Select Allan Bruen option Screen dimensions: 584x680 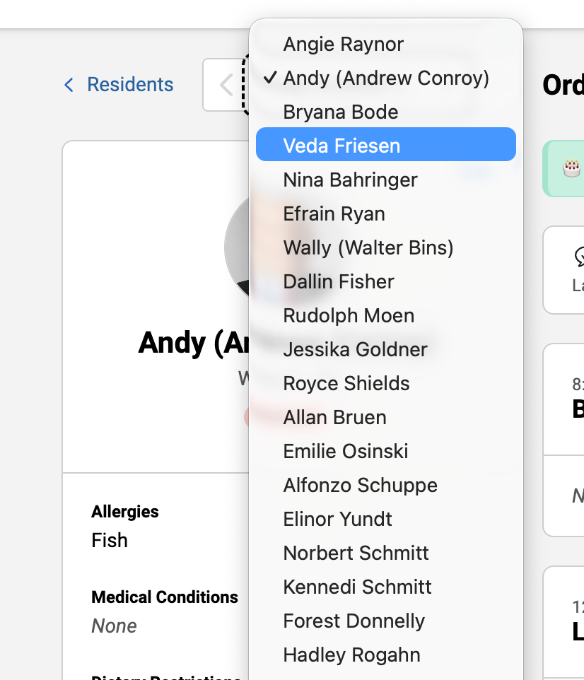334,417
